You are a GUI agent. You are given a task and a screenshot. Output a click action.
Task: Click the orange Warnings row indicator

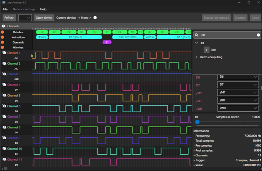pyautogui.click(x=3, y=47)
